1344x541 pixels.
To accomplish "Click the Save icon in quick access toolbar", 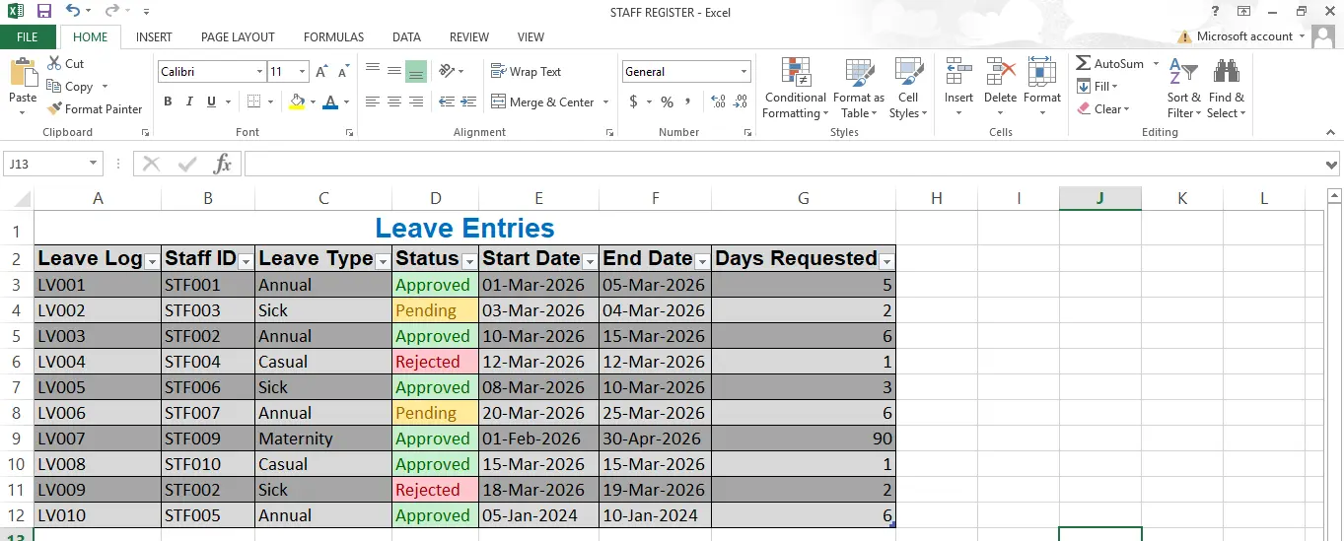I will tap(43, 11).
